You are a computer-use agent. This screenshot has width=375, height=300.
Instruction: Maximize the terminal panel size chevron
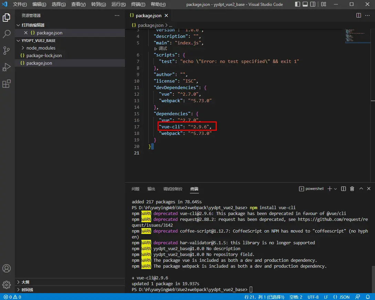coord(361,189)
